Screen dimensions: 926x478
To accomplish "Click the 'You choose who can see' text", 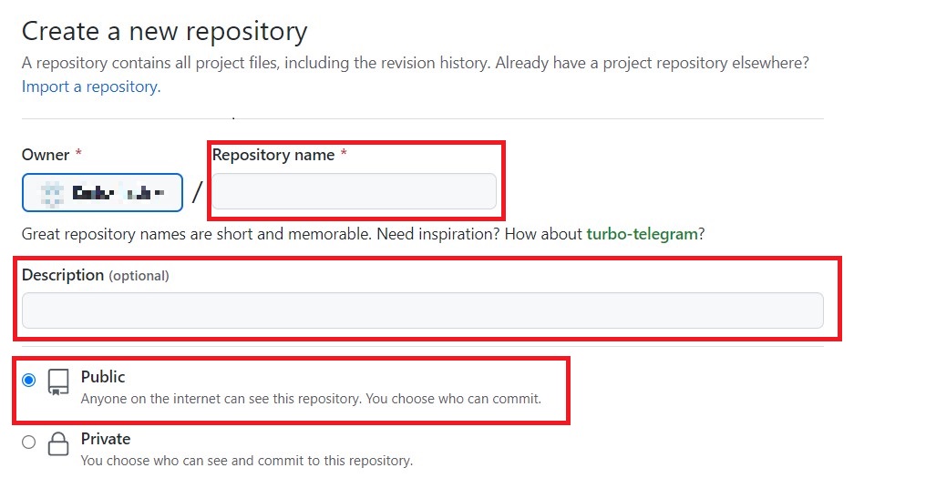I will (x=246, y=461).
